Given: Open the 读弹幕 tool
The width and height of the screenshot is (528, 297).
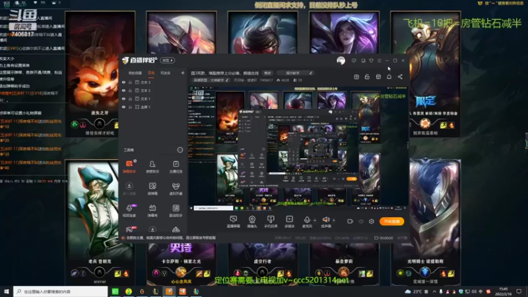Looking at the screenshot, I should (x=152, y=189).
